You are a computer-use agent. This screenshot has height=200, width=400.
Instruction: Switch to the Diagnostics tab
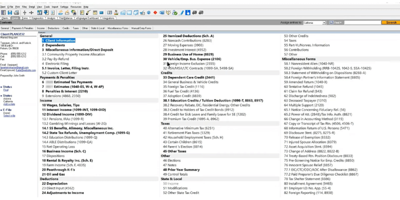pyautogui.click(x=37, y=17)
